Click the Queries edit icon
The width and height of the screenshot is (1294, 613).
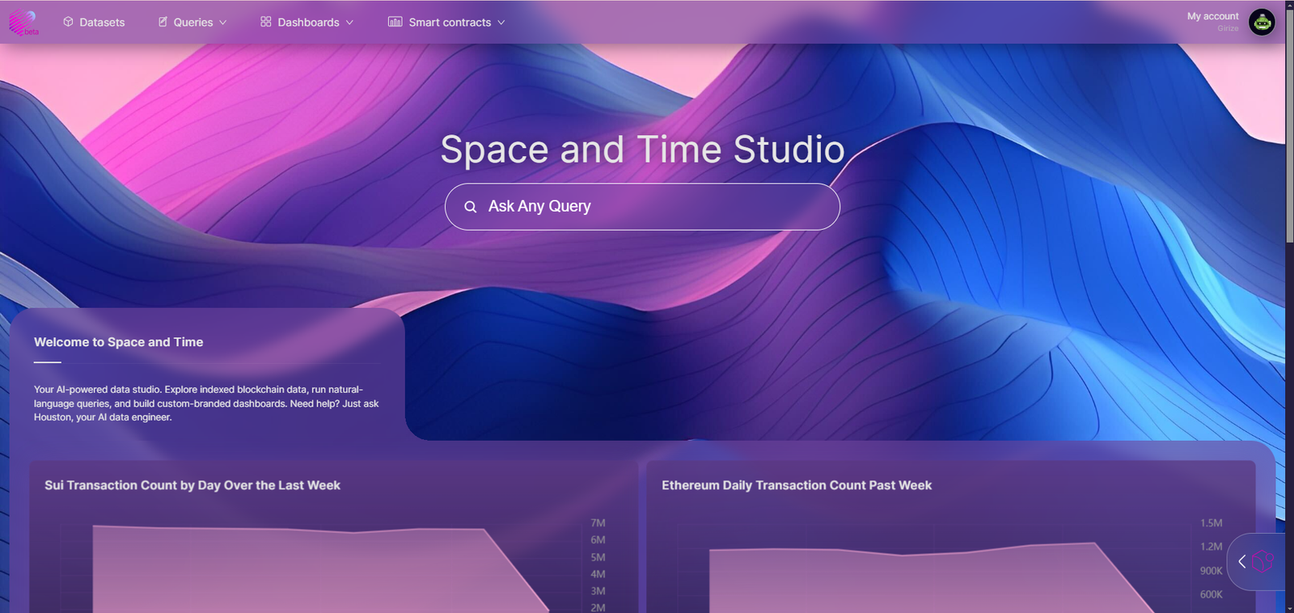(x=163, y=22)
